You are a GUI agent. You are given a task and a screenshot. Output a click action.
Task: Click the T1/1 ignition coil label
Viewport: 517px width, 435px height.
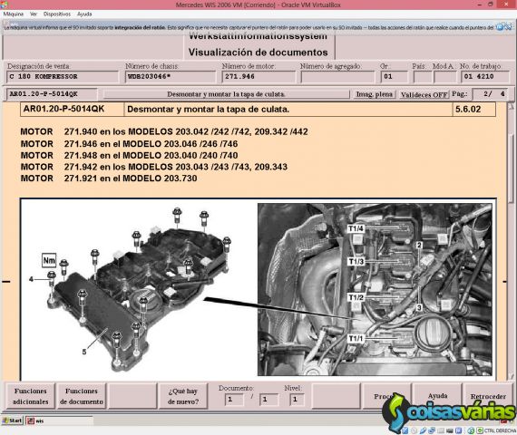click(x=356, y=338)
